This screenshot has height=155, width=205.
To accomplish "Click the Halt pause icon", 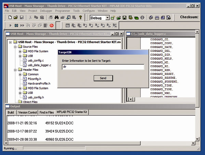I will tap(16, 25).
